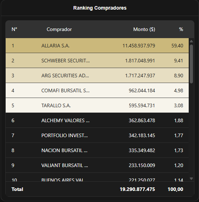Screen dimensions: 199x202
Task: Select ALCHEMY VALORES ... buyer name
Action: click(x=65, y=120)
